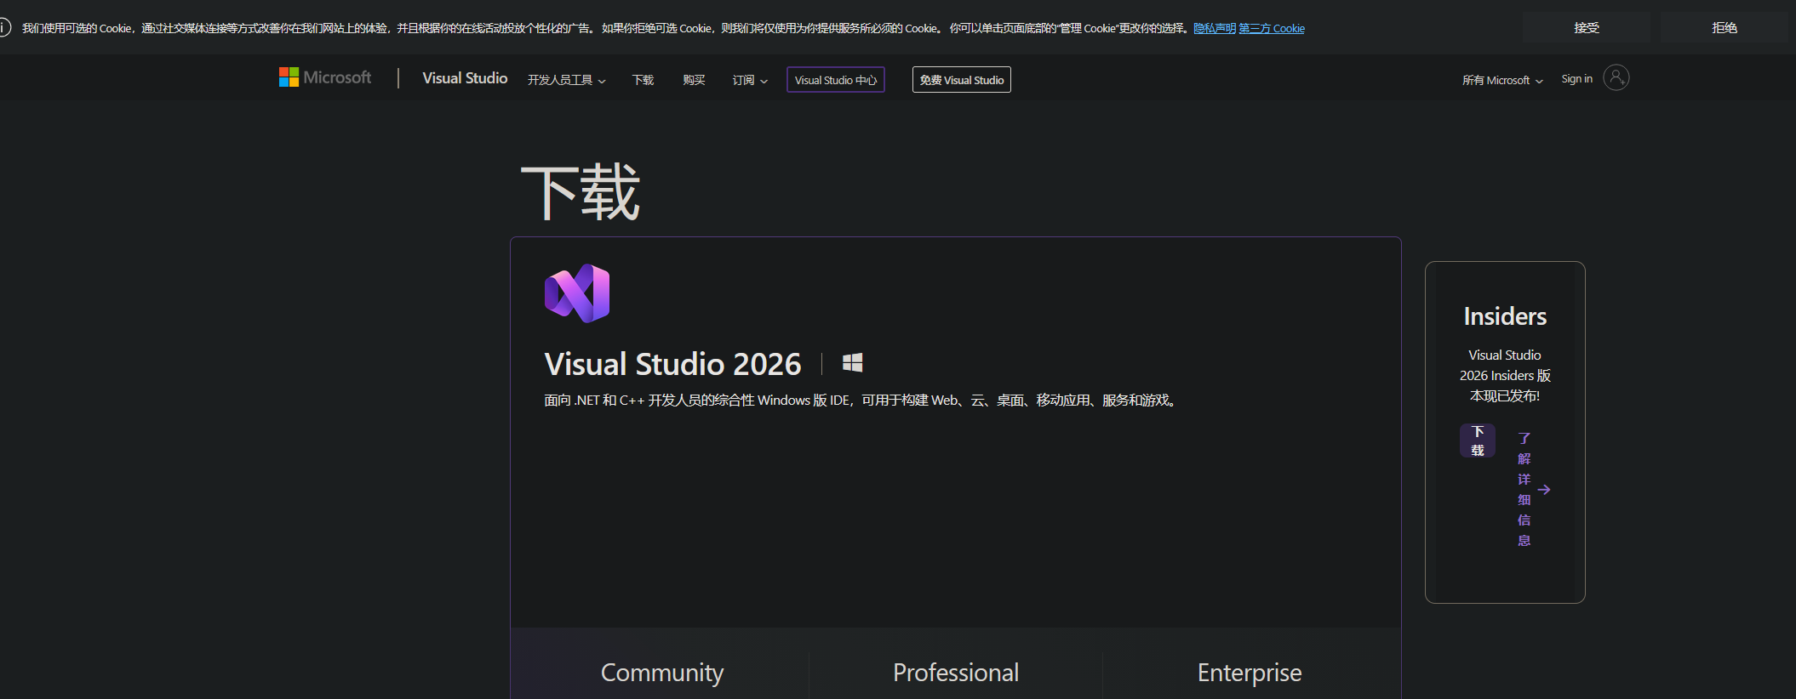Expand the 订阅 dropdown menu
Screen dimensions: 1796x699
[x=750, y=80]
